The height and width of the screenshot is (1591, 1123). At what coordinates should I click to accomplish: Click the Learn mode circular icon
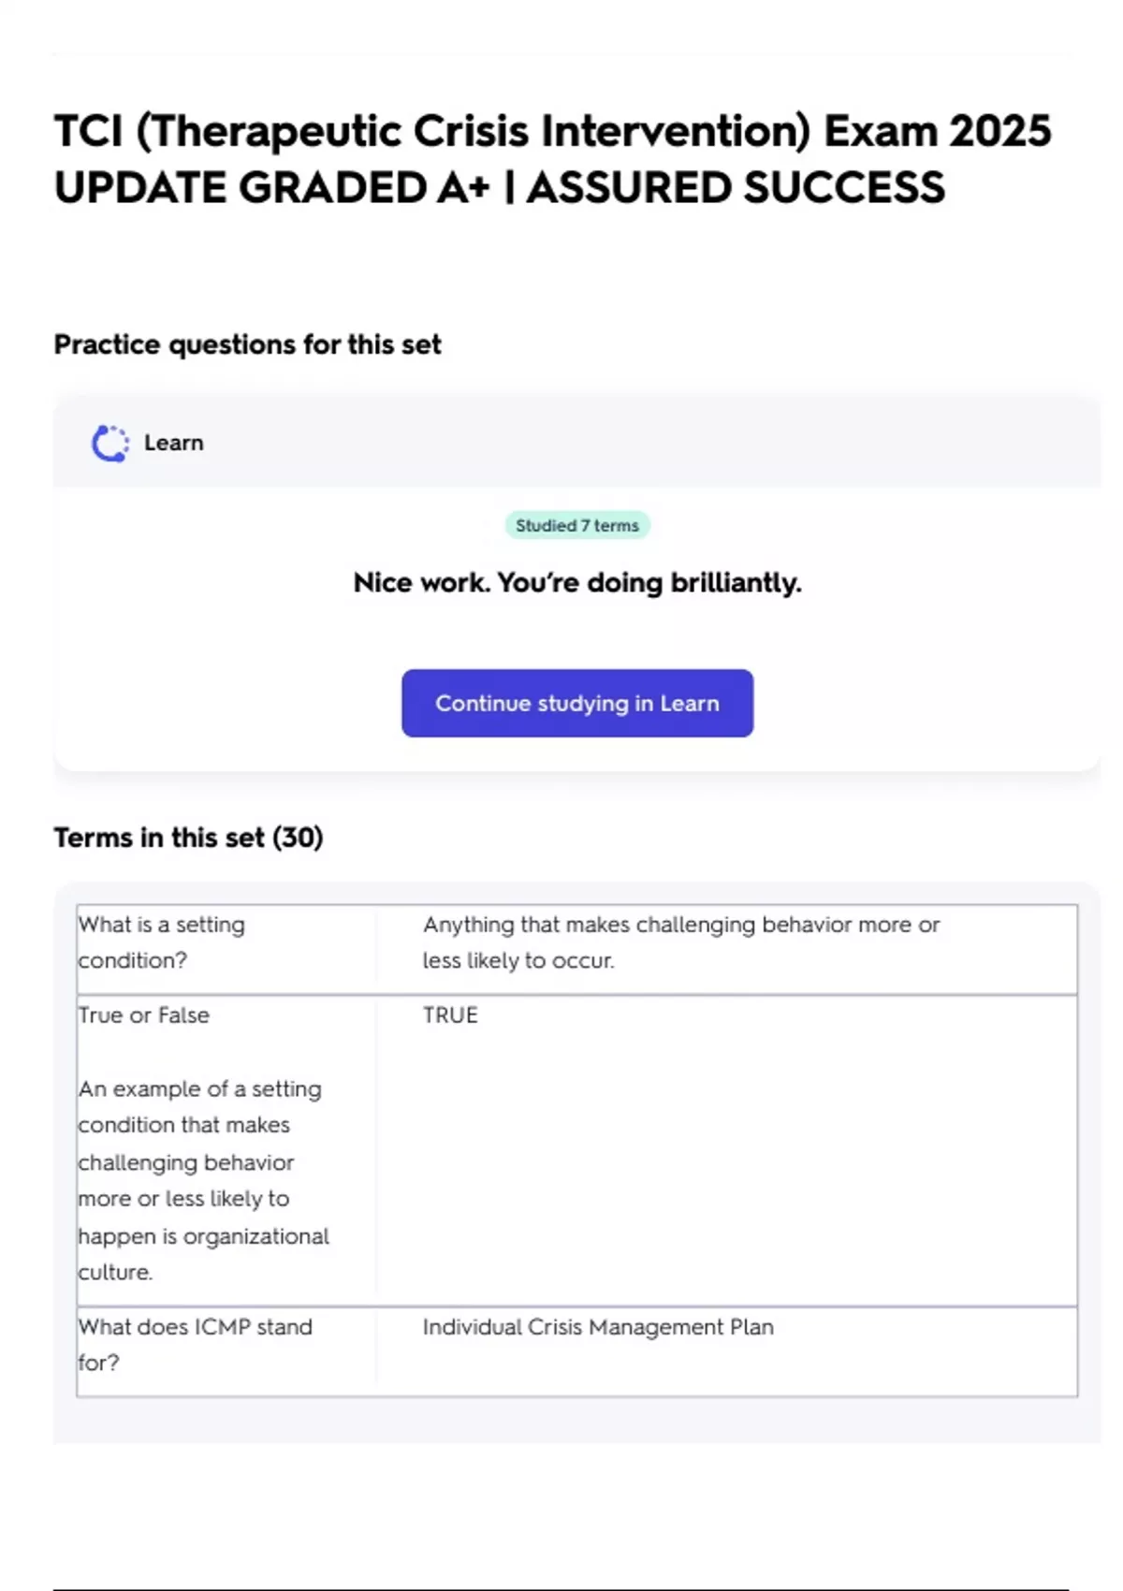click(x=109, y=443)
